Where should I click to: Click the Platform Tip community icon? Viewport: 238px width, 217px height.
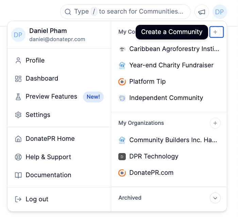coord(122,82)
